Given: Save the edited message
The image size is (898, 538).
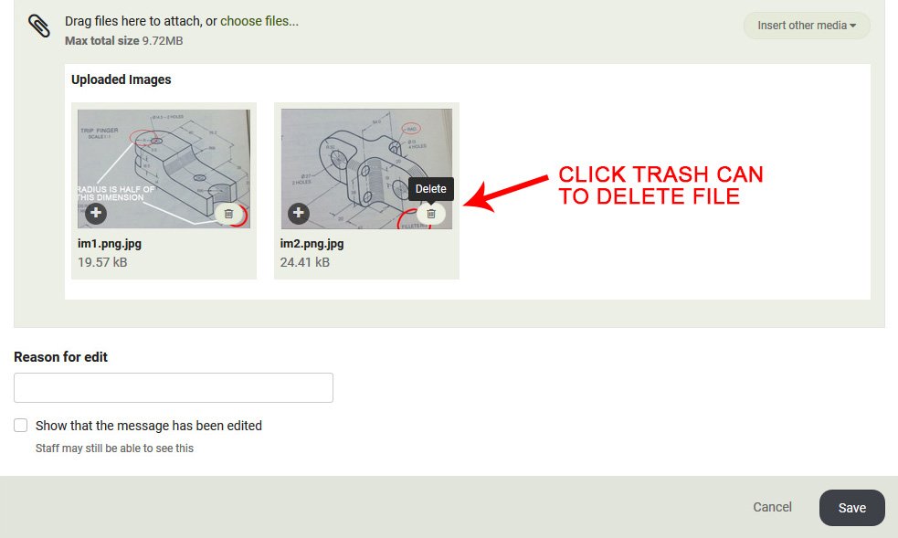Looking at the screenshot, I should [x=851, y=508].
